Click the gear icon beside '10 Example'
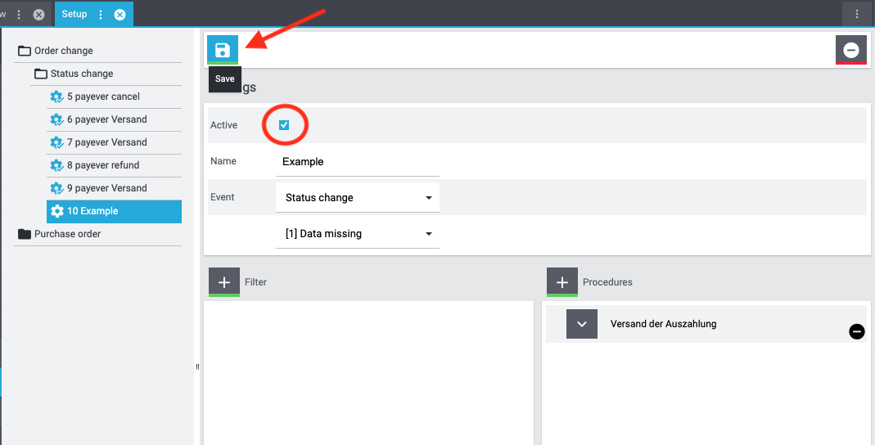875x445 pixels. tap(56, 211)
